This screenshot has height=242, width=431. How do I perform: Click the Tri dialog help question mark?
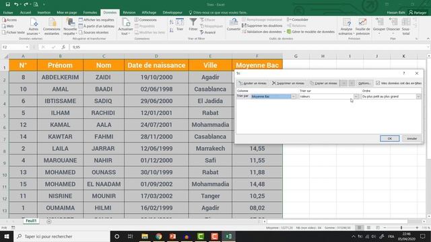(404, 73)
